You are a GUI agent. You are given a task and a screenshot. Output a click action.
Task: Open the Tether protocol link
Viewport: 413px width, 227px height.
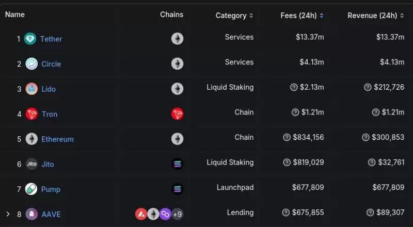tap(51, 39)
